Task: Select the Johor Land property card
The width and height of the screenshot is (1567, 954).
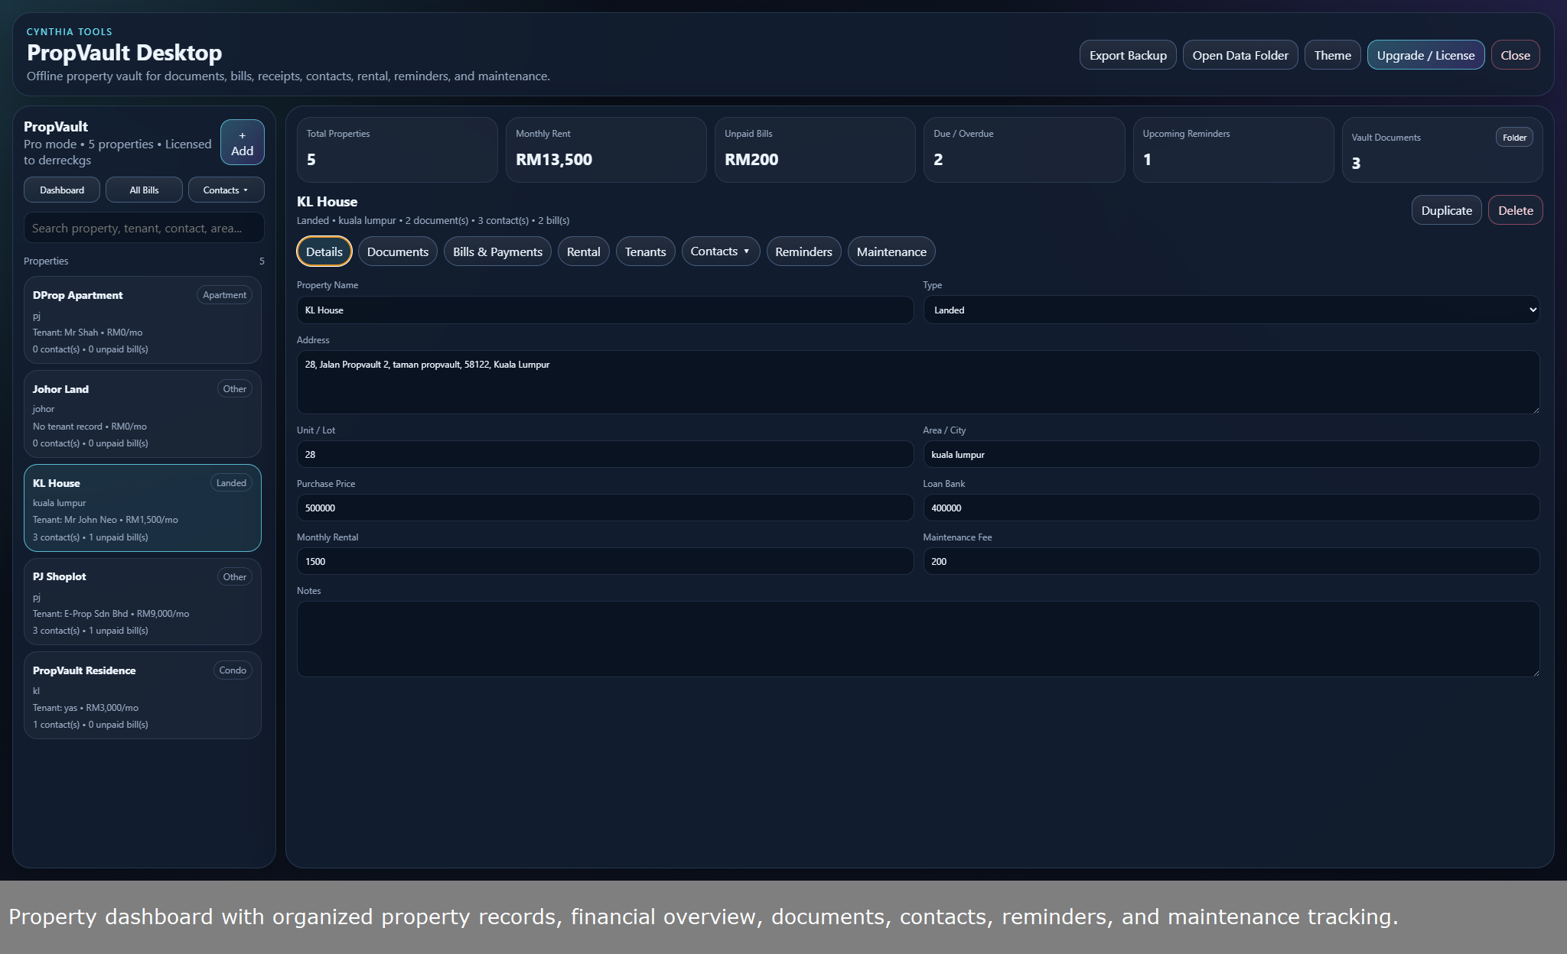Action: (x=142, y=414)
